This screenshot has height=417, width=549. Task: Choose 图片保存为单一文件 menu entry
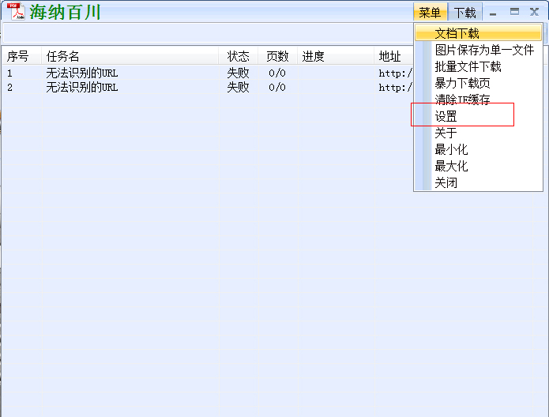pos(483,50)
